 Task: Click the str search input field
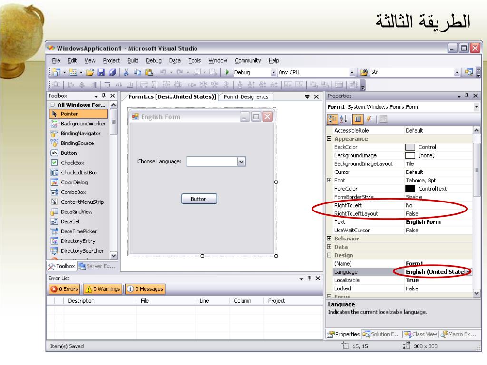[x=412, y=72]
